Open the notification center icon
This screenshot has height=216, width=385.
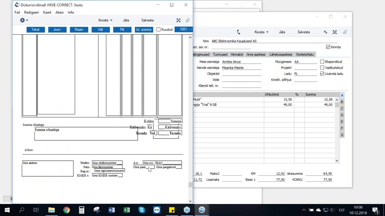pyautogui.click(x=375, y=210)
